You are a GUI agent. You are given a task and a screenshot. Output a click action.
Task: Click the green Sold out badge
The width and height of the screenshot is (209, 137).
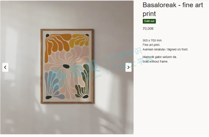coord(149,21)
